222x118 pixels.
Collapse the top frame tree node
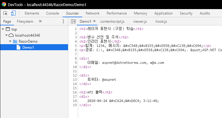pos(3,29)
